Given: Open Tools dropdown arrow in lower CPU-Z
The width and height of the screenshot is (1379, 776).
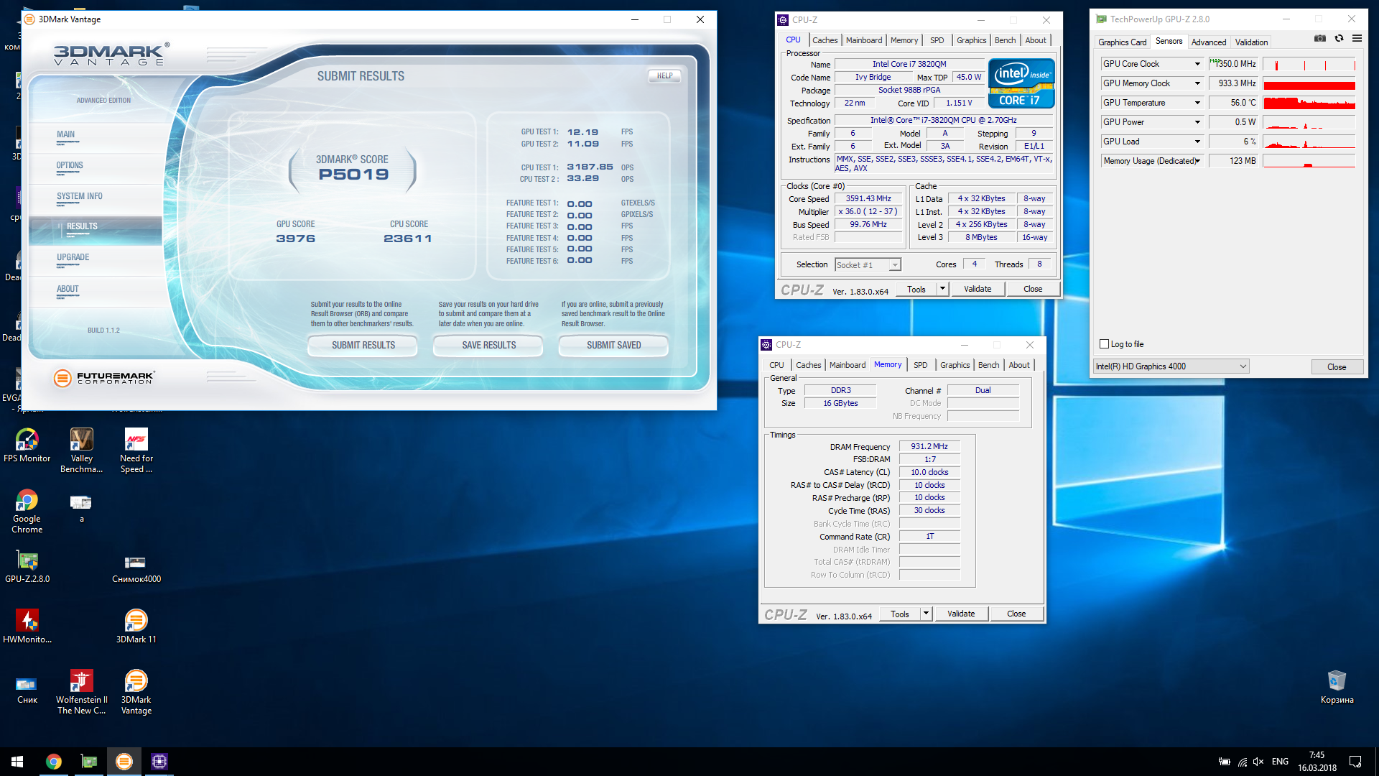Looking at the screenshot, I should point(926,614).
